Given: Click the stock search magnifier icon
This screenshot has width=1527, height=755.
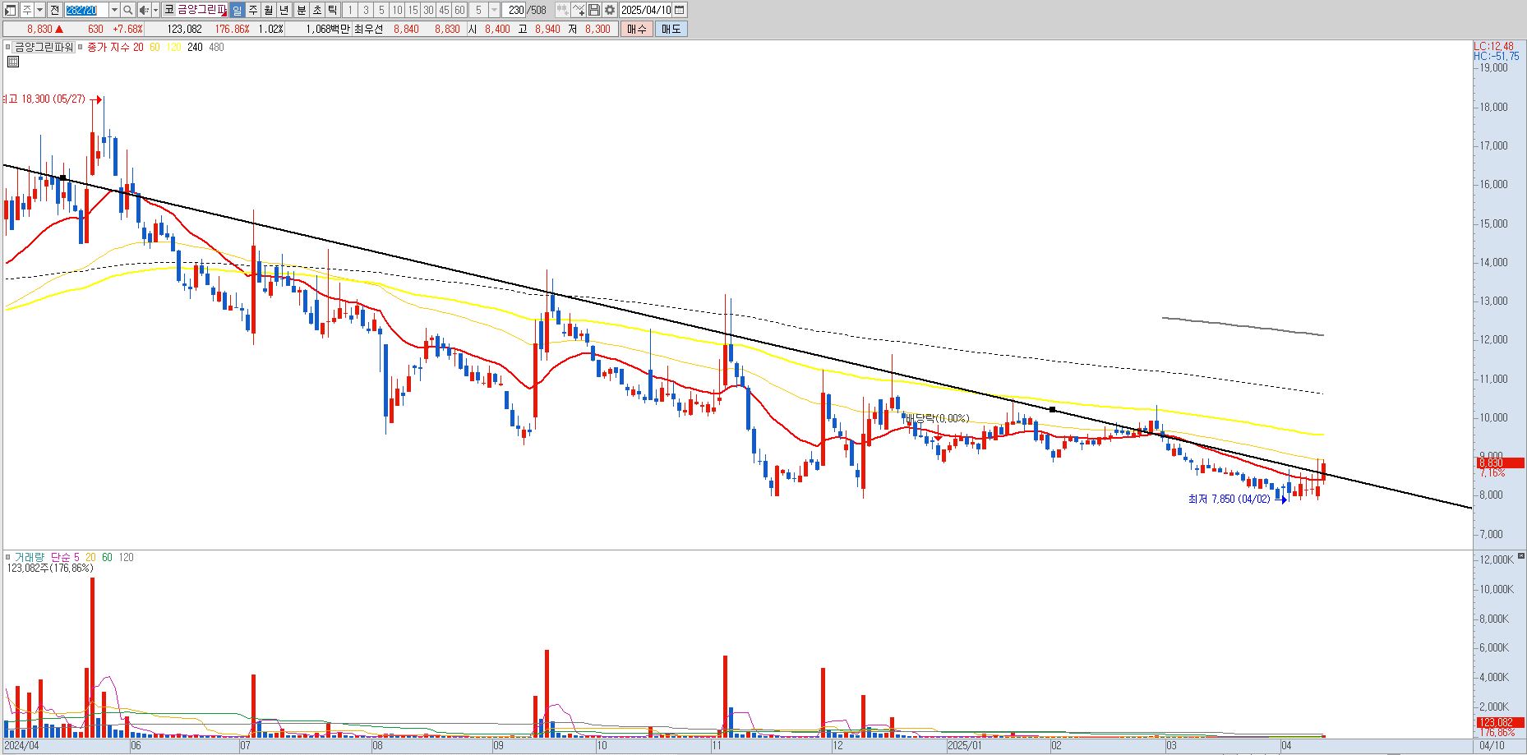Looking at the screenshot, I should click(128, 10).
